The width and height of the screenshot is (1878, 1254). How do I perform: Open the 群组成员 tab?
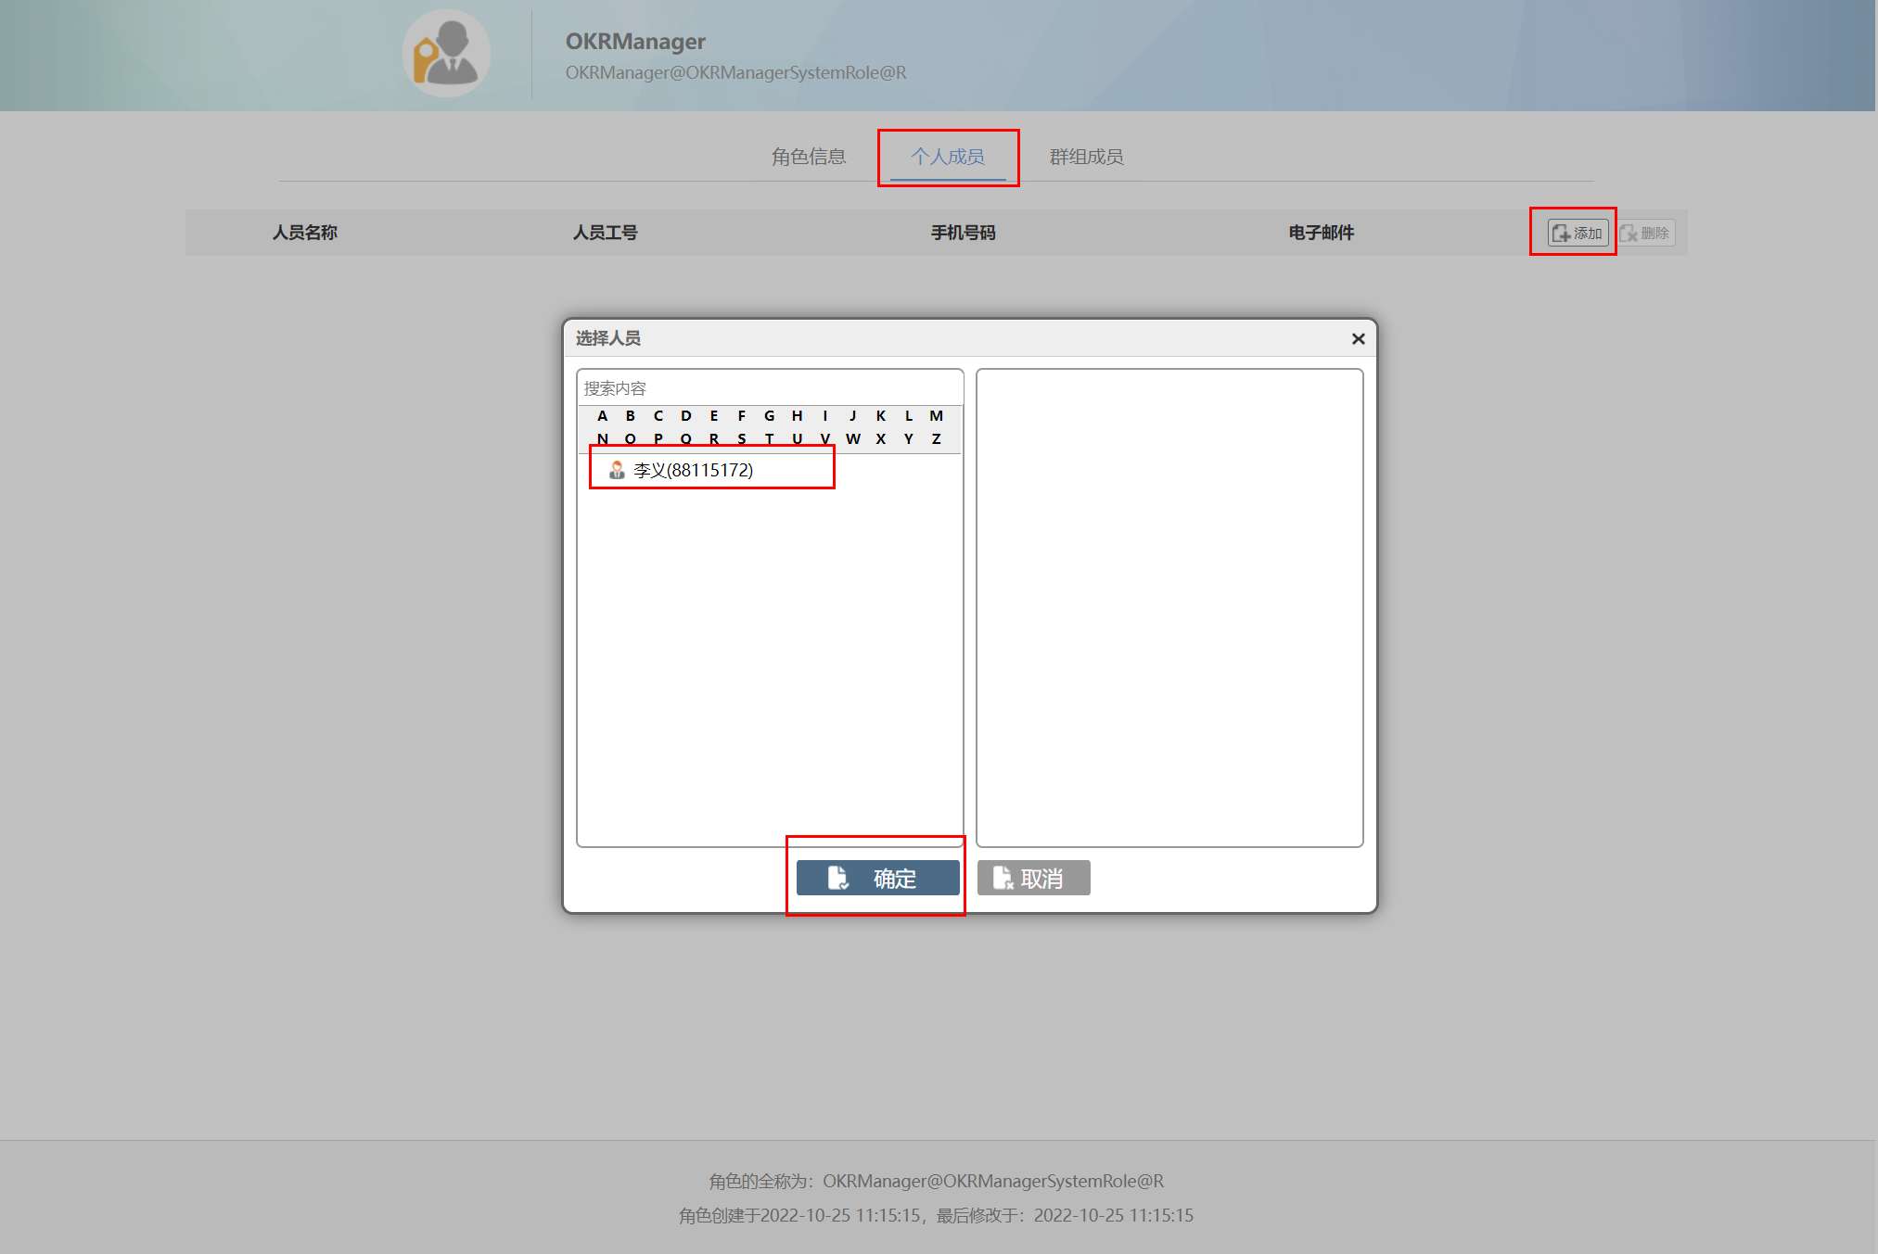[1086, 157]
